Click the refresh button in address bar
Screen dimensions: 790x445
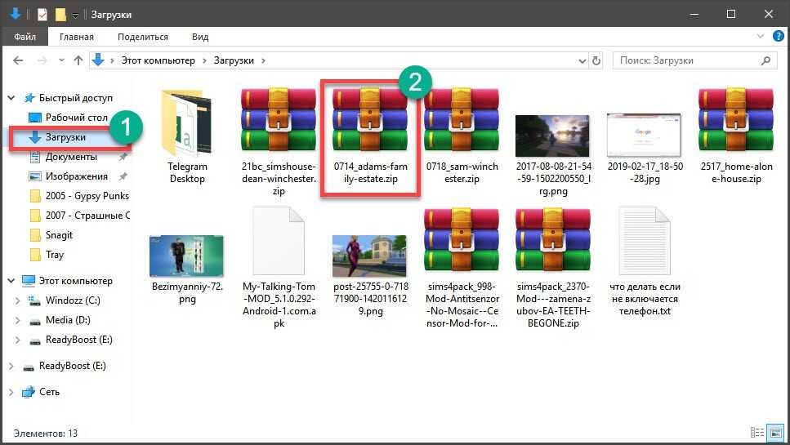[598, 60]
